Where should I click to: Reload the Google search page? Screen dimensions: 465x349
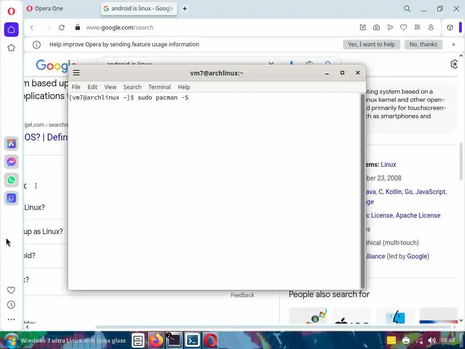point(62,27)
